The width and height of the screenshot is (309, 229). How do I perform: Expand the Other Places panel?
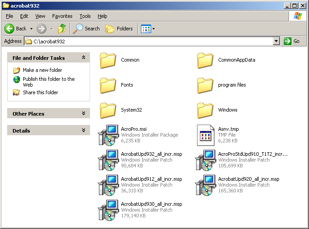tap(83, 114)
